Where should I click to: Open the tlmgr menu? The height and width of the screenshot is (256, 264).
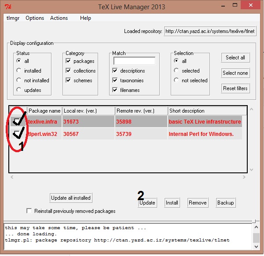tap(13, 18)
